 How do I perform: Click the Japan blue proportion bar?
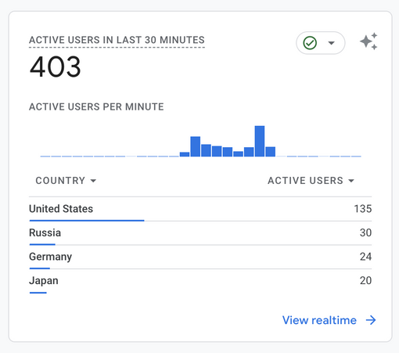click(38, 293)
